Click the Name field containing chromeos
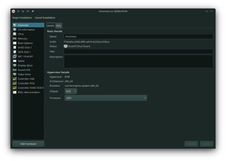Screen dimensions: 226x161 click(x=138, y=36)
